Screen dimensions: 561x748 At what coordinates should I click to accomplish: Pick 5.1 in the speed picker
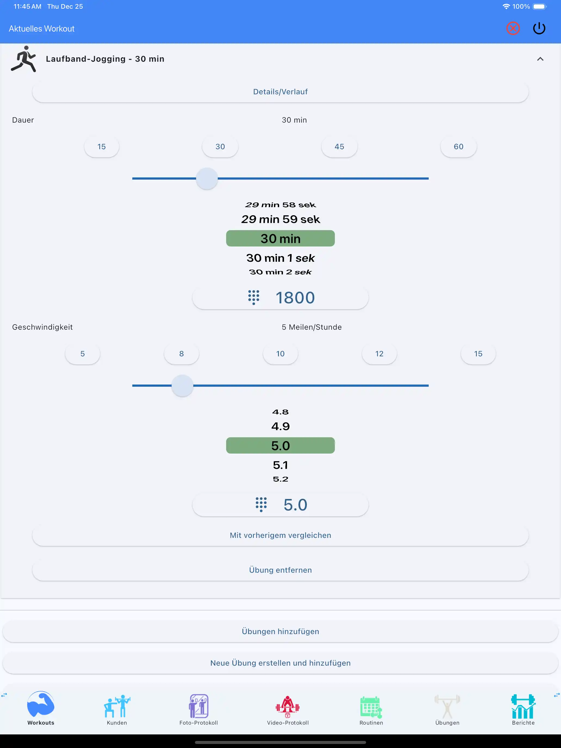click(280, 465)
